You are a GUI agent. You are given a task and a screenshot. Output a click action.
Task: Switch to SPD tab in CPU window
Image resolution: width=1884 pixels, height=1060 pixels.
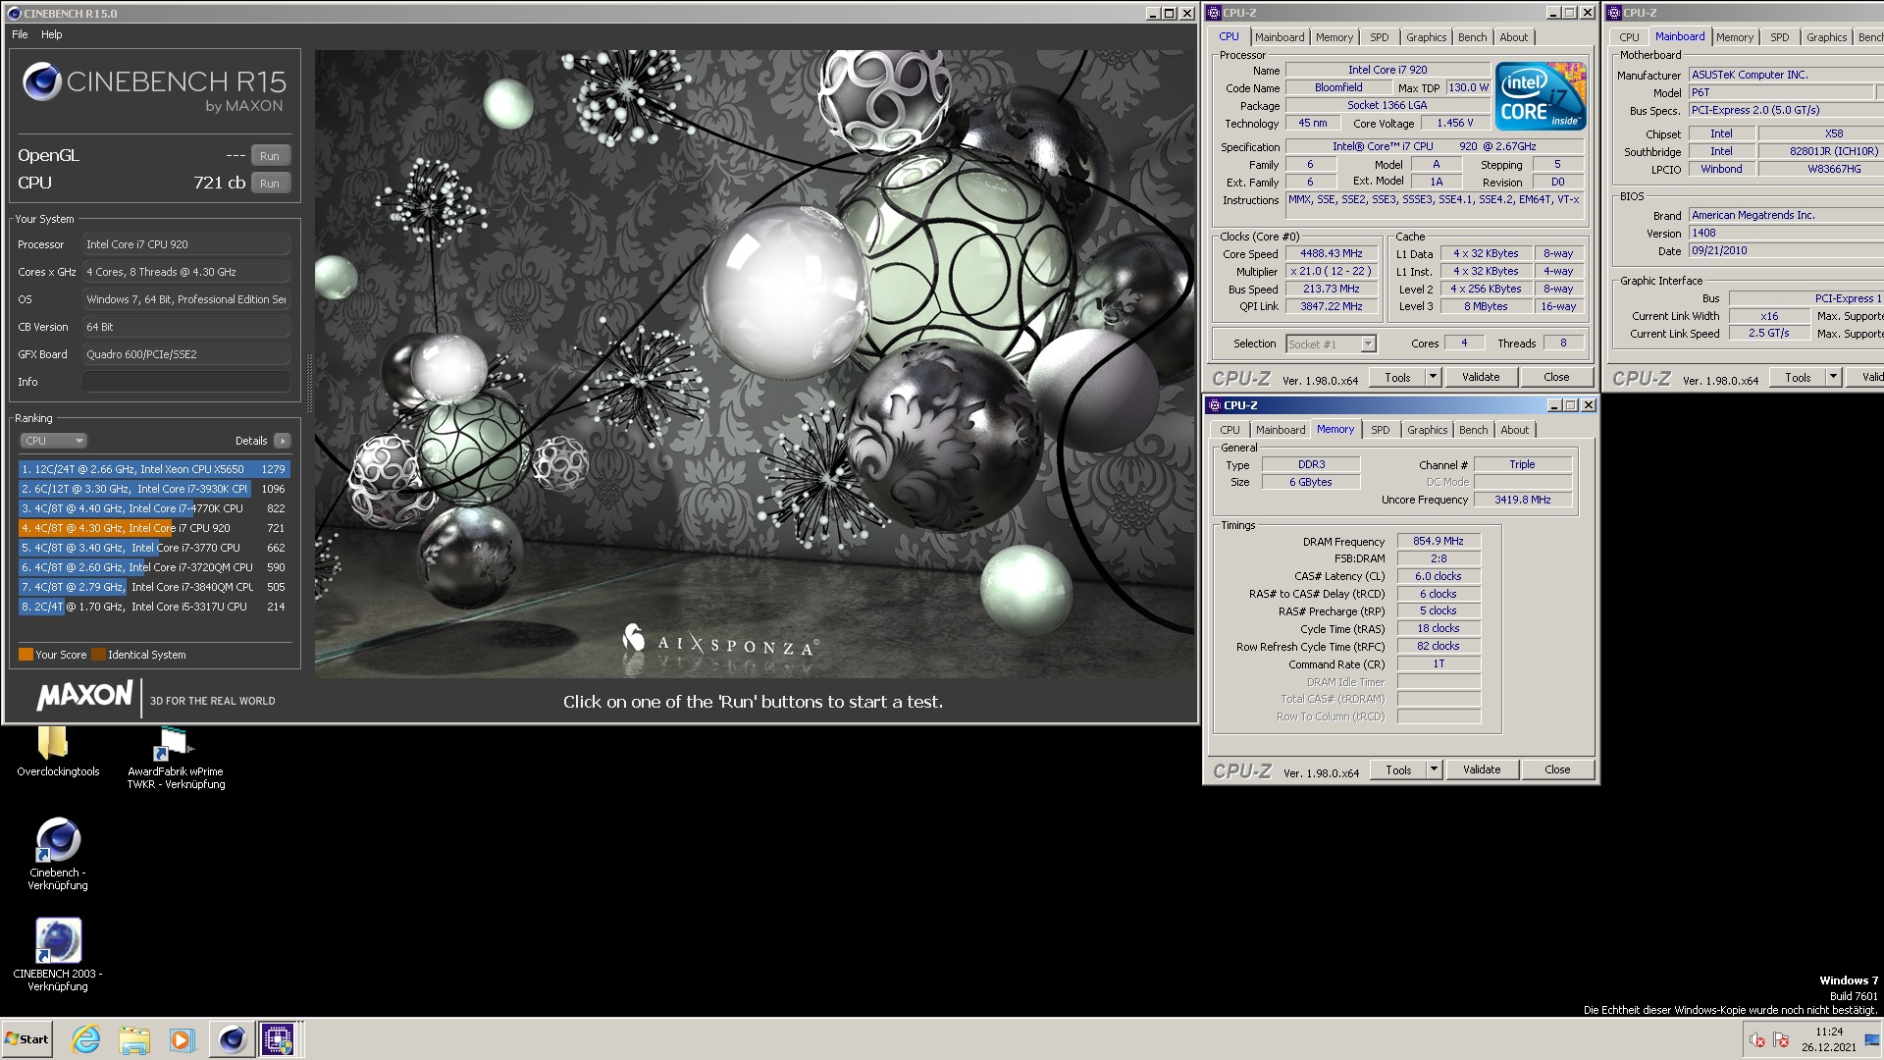coord(1380,37)
